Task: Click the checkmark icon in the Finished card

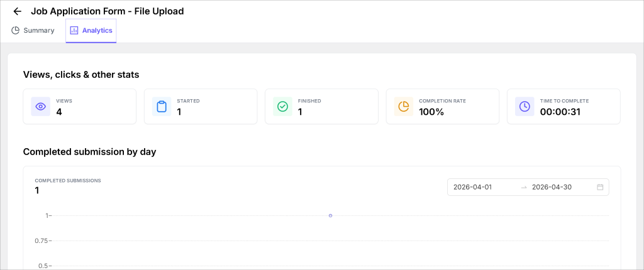Action: click(282, 107)
